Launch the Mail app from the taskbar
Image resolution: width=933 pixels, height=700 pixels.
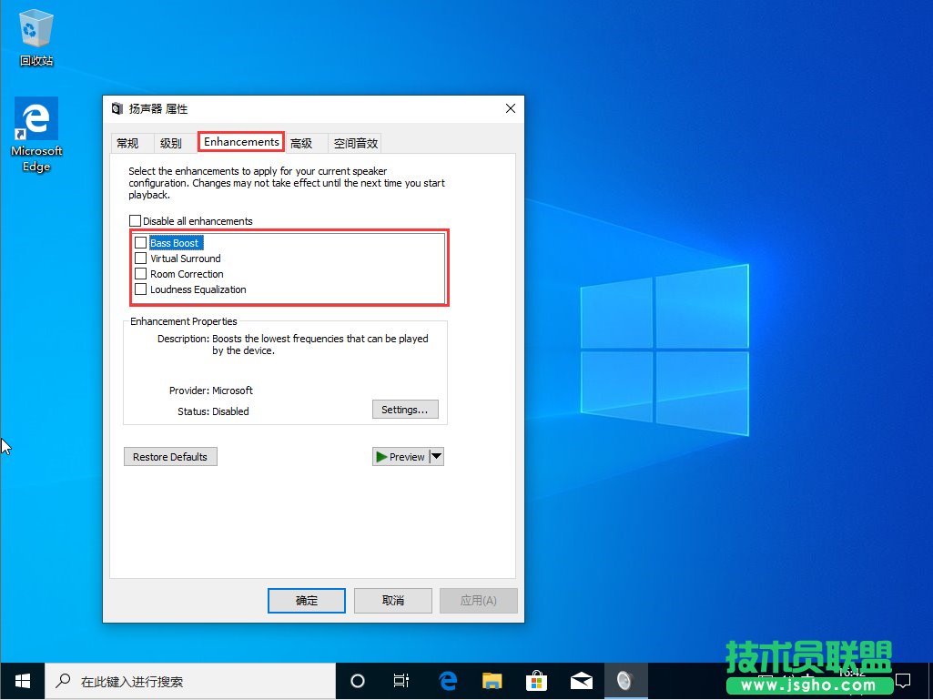(582, 680)
